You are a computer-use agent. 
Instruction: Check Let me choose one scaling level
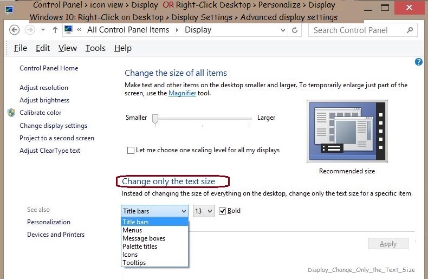131,150
